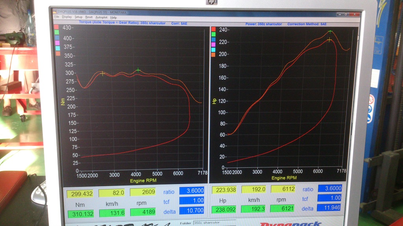Click power panel delta field showing 11.946
This screenshot has width=403, height=226.
point(329,208)
